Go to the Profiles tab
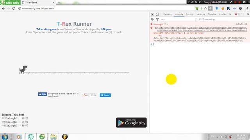 (223, 14)
